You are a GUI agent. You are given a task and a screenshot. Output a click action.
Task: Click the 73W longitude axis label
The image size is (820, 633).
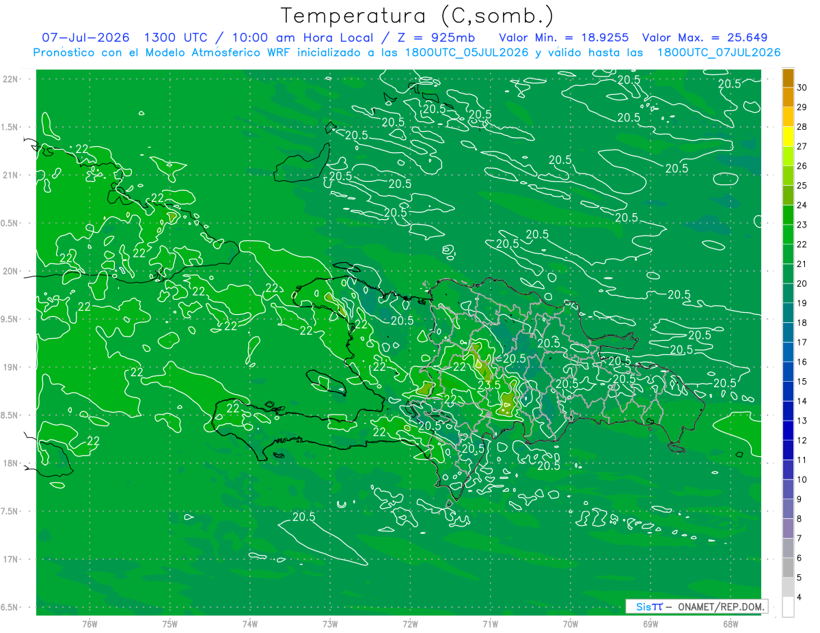330,623
